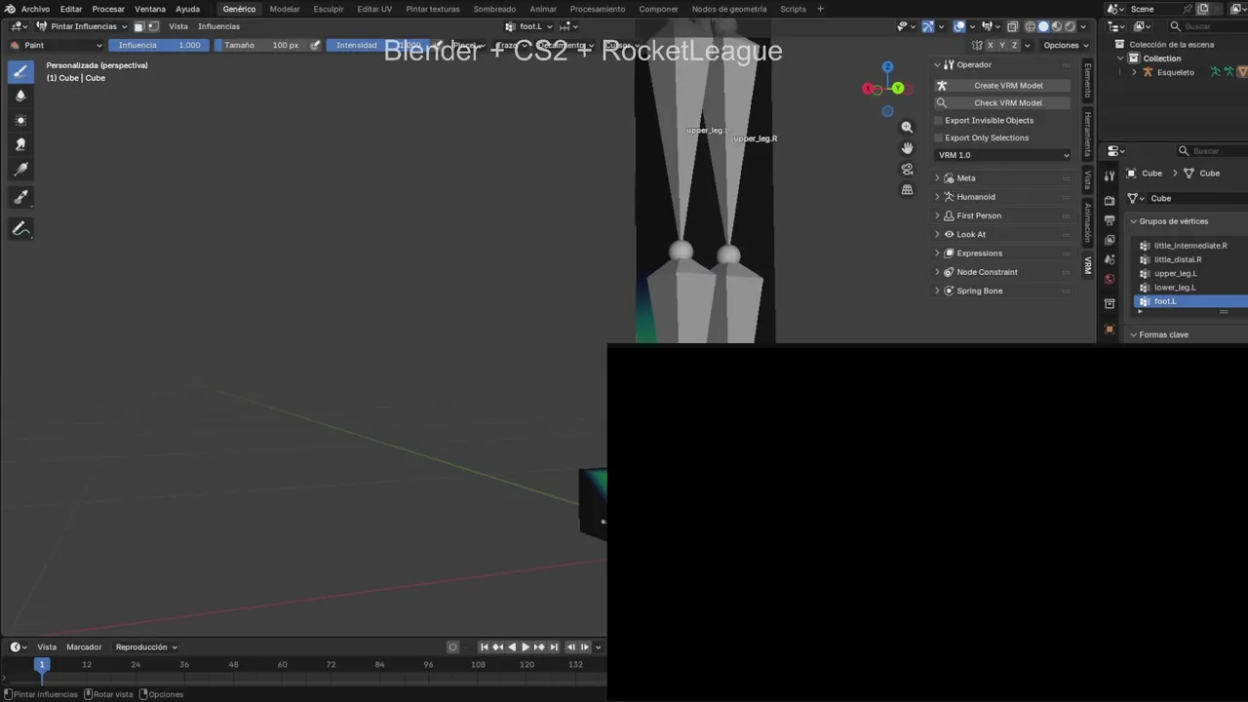
Task: Open the Object properties tab icon
Action: click(x=1110, y=329)
